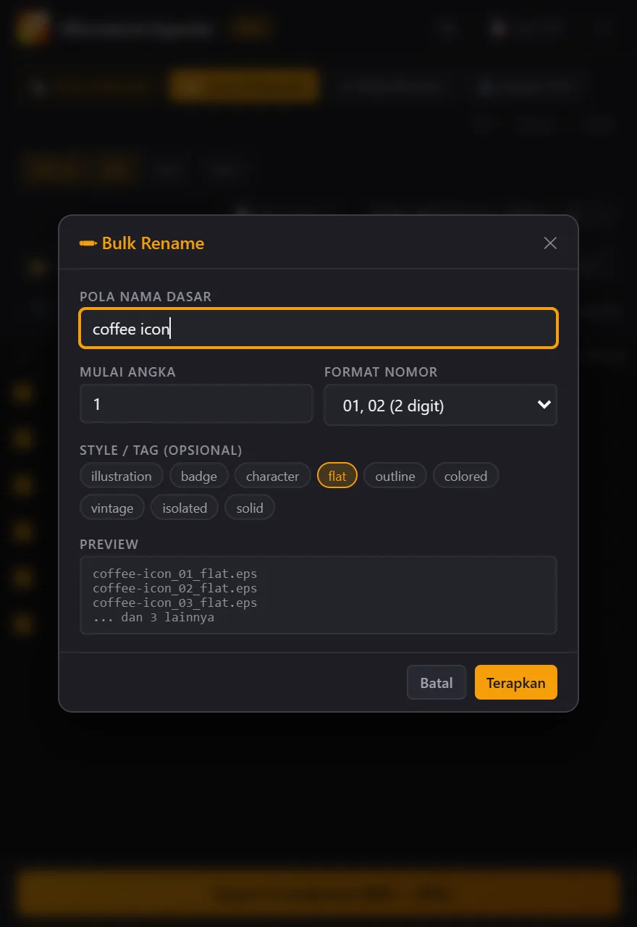
Task: Focus the Mulai Angka number field
Action: pos(196,404)
